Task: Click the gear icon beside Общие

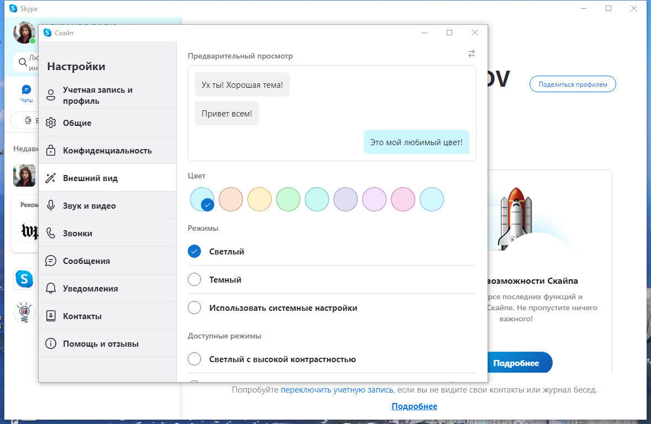Action: [51, 123]
